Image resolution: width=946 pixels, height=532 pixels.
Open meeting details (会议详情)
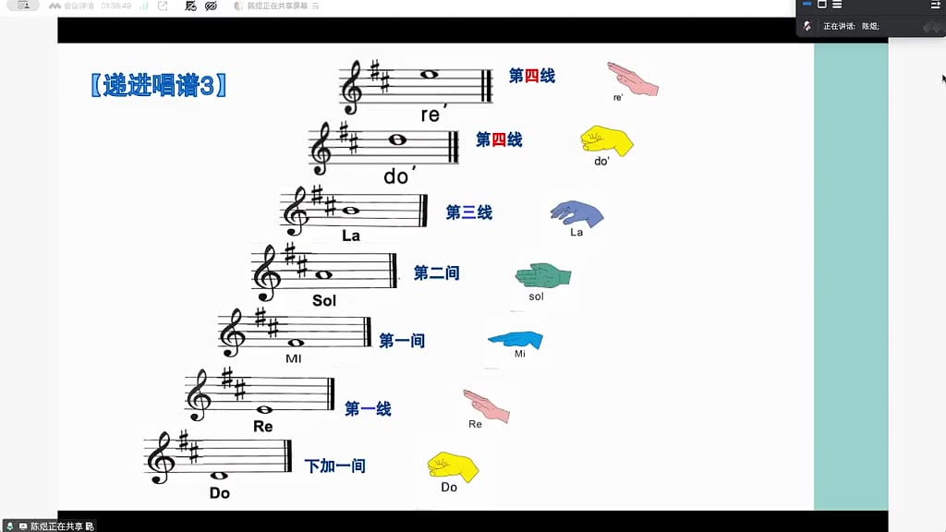tap(72, 6)
